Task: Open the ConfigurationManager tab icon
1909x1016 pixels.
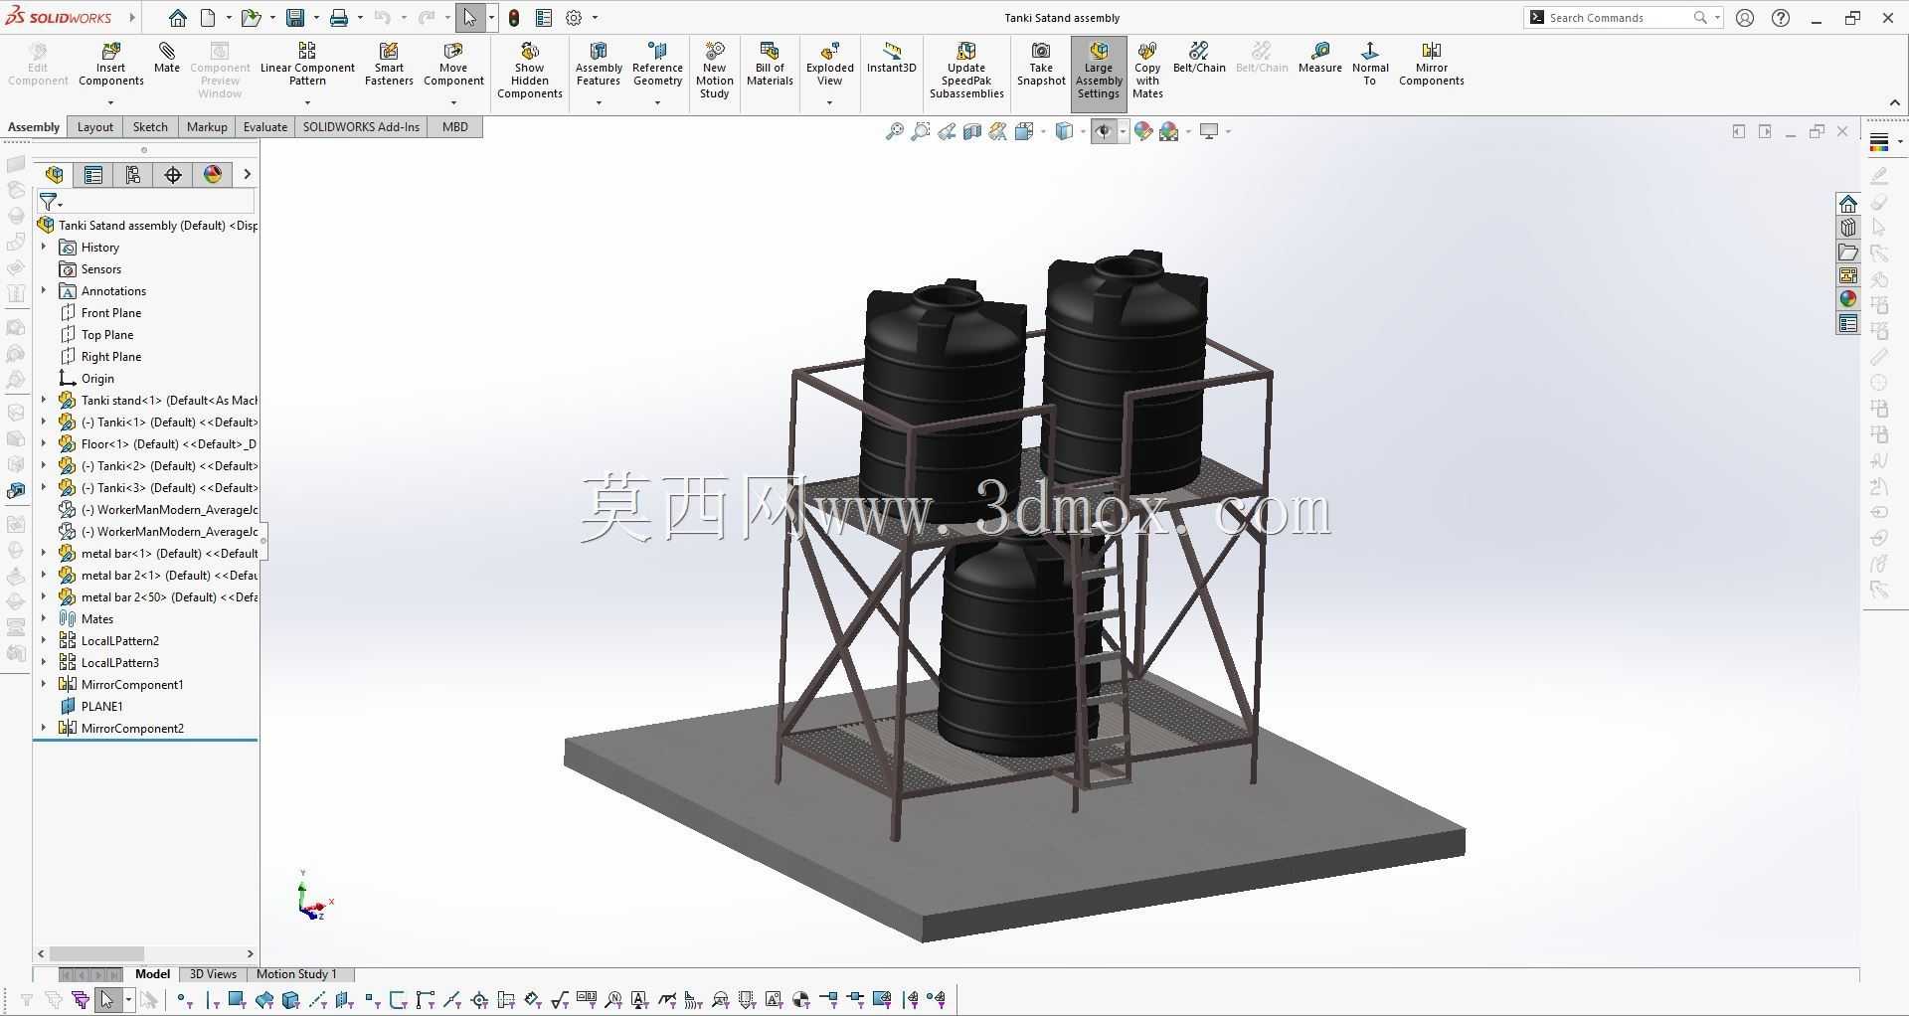Action: tap(133, 175)
